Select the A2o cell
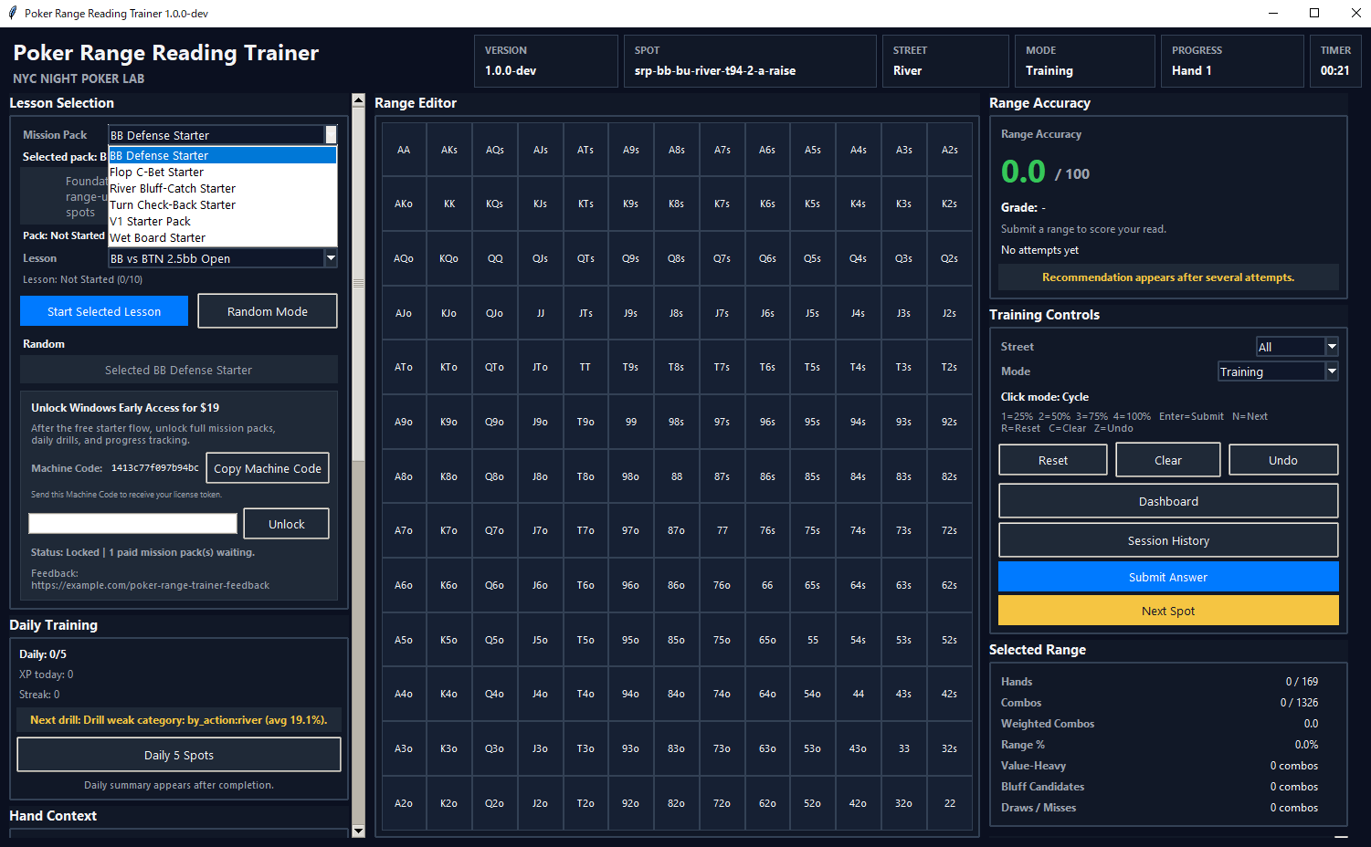Screen dimensions: 1371x847 pyautogui.click(x=404, y=803)
